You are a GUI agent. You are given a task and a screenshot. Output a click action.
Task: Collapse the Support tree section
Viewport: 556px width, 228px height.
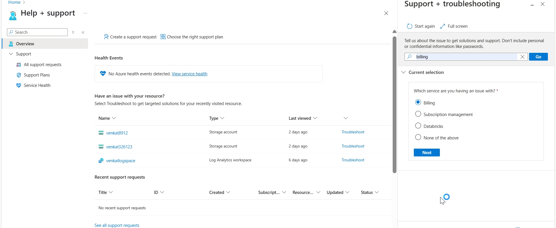[x=11, y=54]
